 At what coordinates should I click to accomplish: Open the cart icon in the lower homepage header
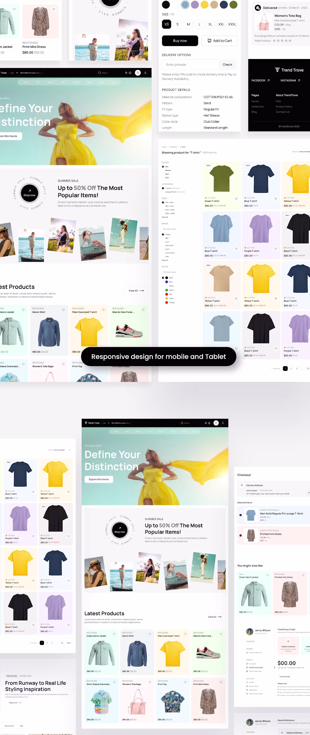[x=216, y=423]
